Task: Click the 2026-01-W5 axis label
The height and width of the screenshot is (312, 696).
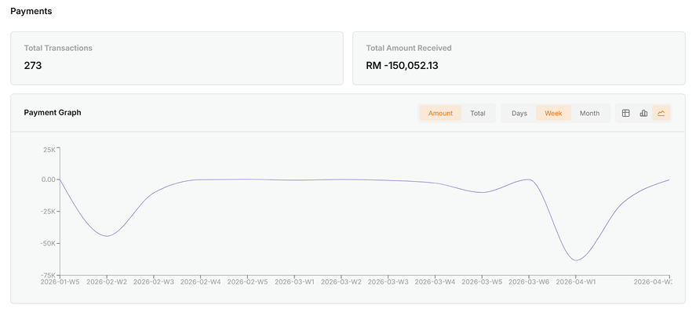Action: coord(60,281)
